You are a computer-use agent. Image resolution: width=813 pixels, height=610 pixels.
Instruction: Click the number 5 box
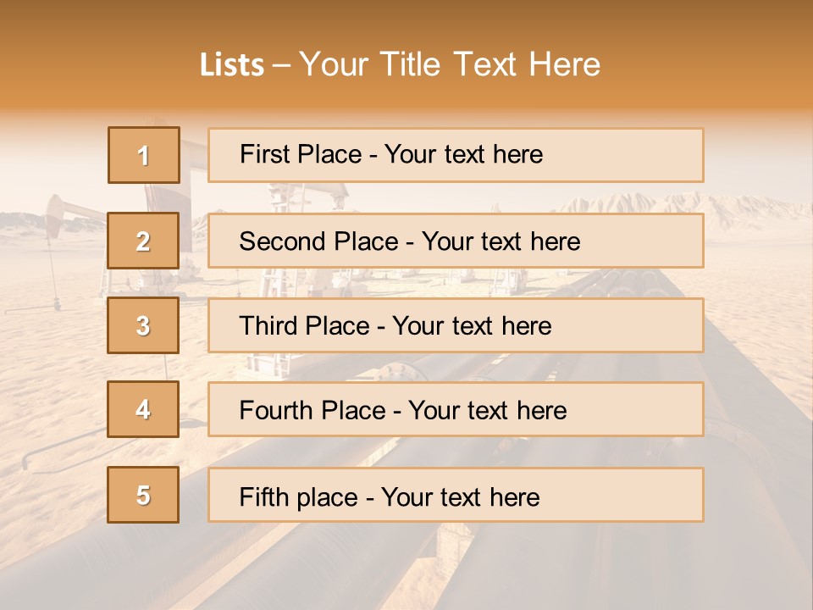(x=143, y=495)
